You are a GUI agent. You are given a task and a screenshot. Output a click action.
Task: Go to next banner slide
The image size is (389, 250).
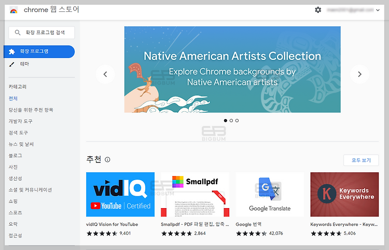coord(359,74)
